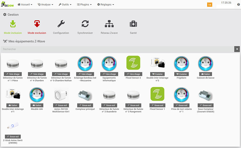Expand the Réglages dropdown menu
This screenshot has width=241, height=148.
click(x=106, y=5)
